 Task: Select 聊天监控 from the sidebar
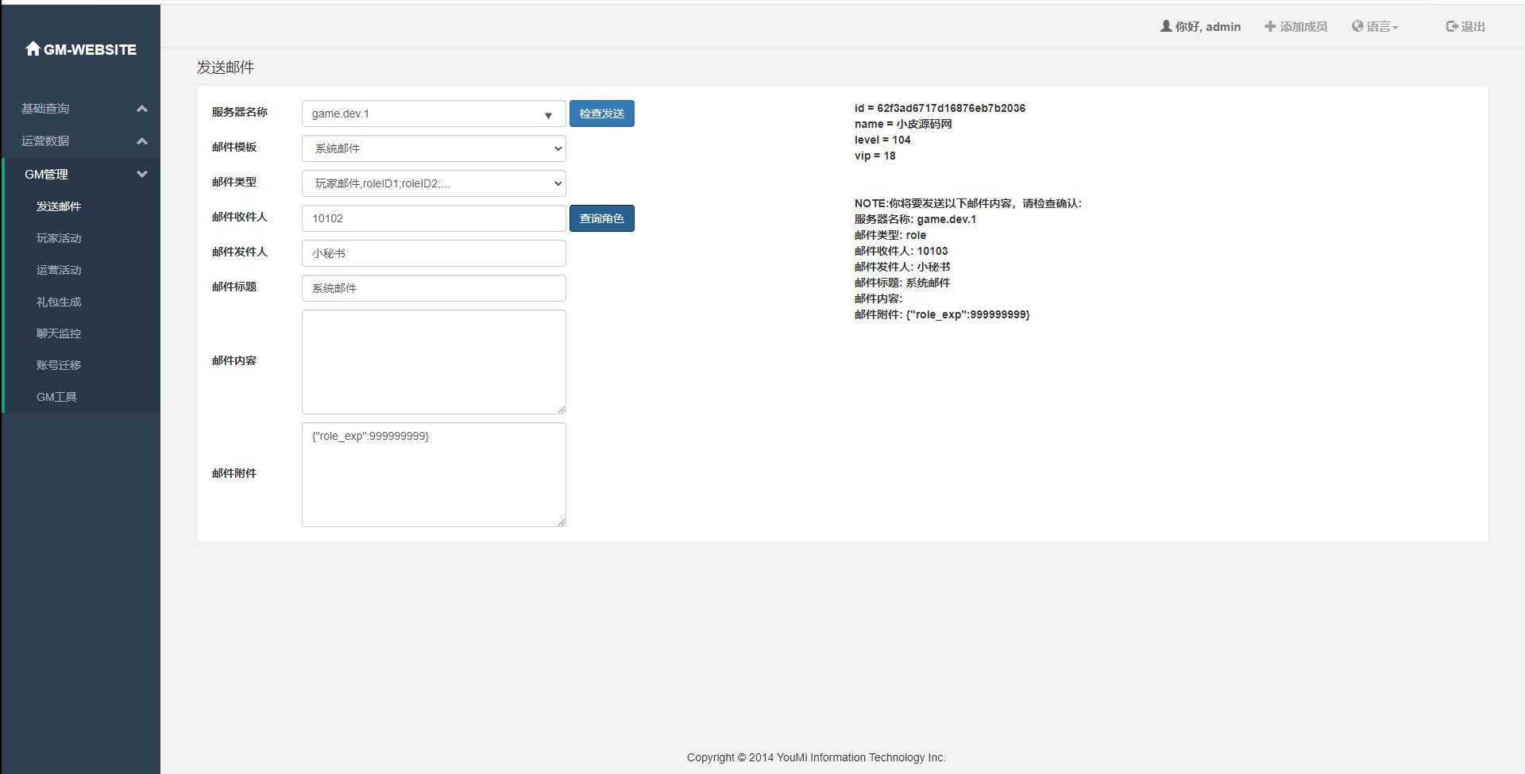(59, 333)
